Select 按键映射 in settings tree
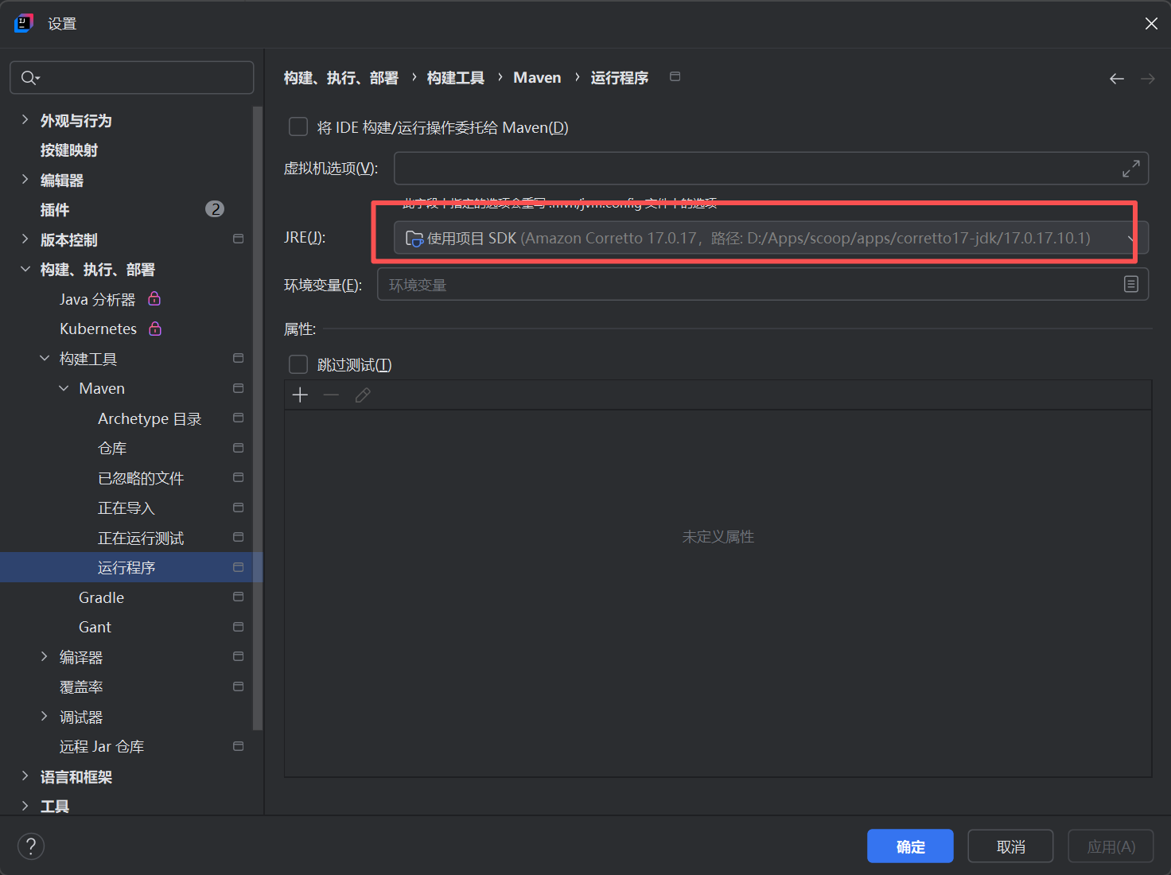The image size is (1171, 875). [69, 150]
